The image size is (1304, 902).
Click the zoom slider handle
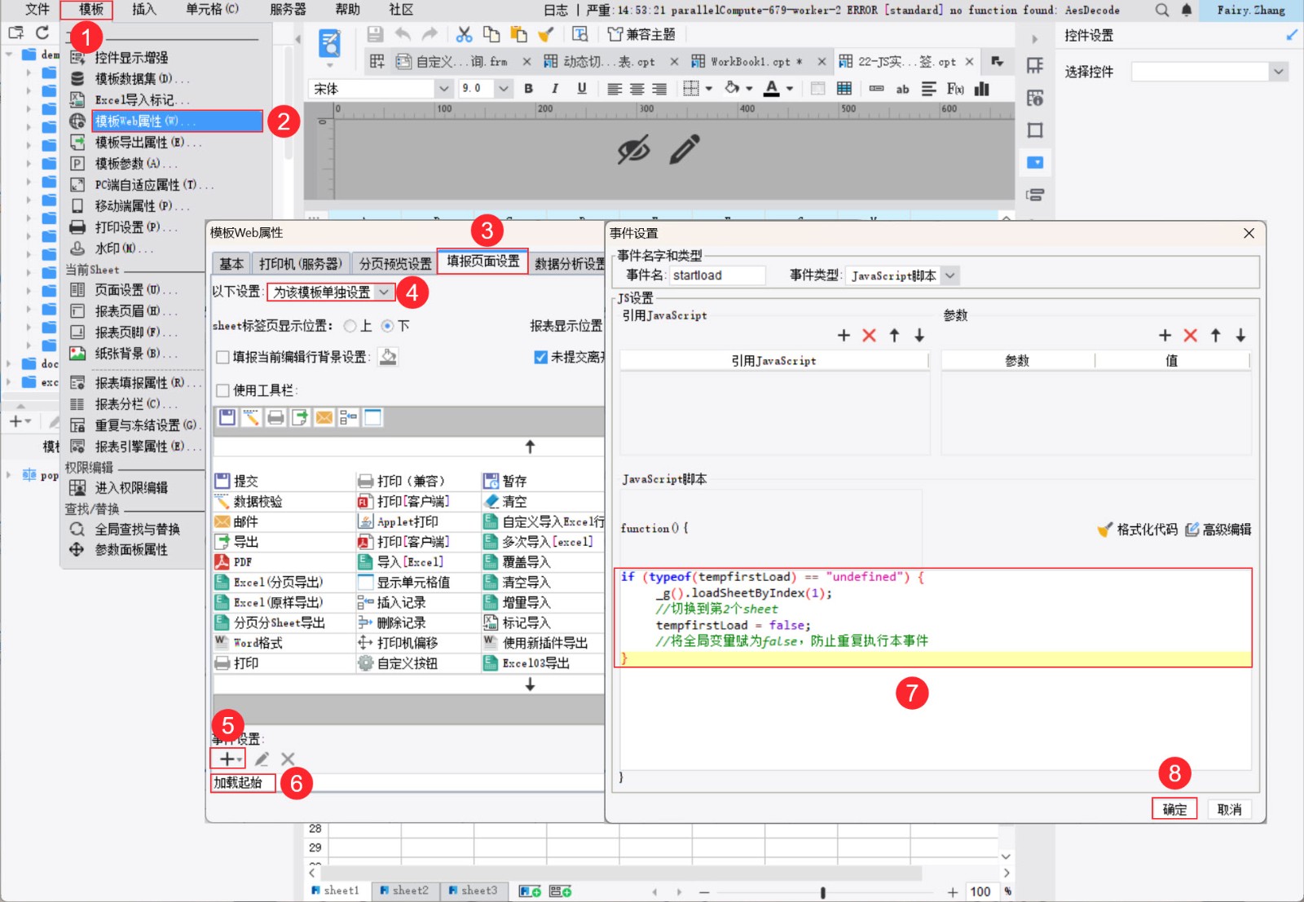pos(822,892)
